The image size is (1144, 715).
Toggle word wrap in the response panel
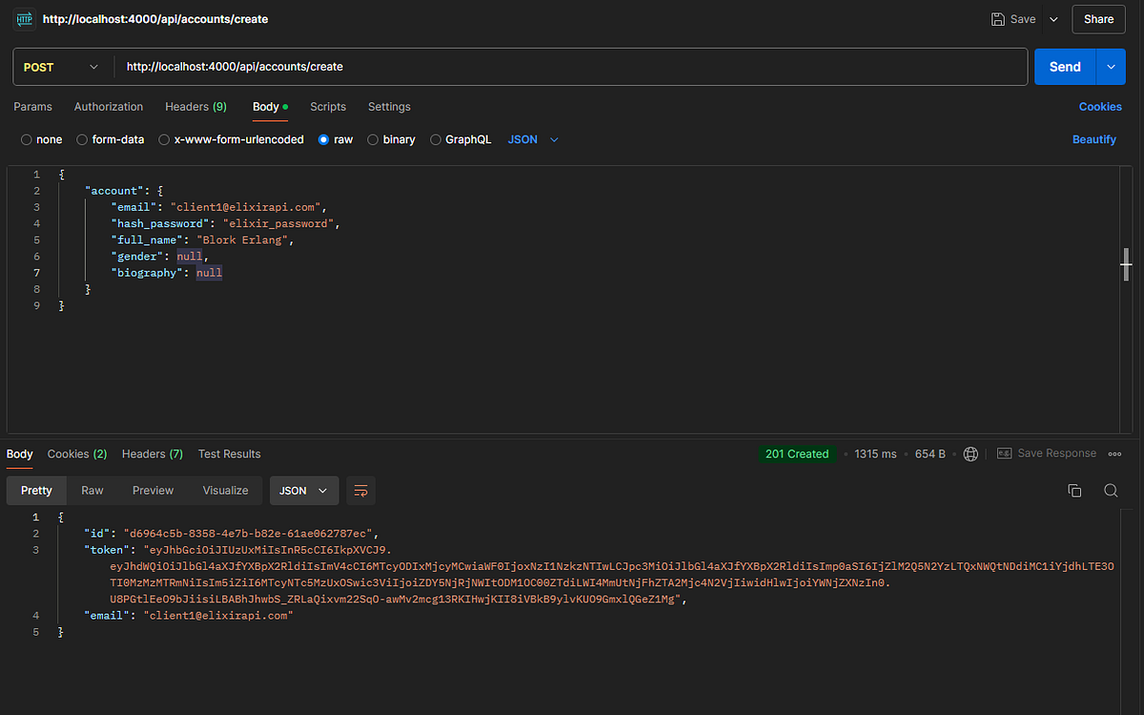click(x=360, y=490)
